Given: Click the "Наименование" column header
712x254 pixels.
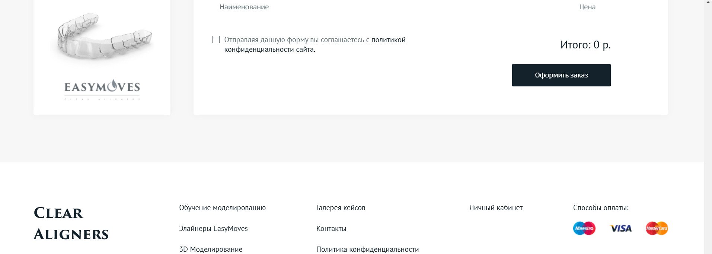Looking at the screenshot, I should (x=244, y=7).
